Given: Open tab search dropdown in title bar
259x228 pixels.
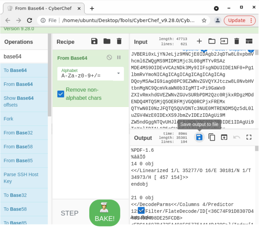Looking at the screenshot, I should point(216,8).
